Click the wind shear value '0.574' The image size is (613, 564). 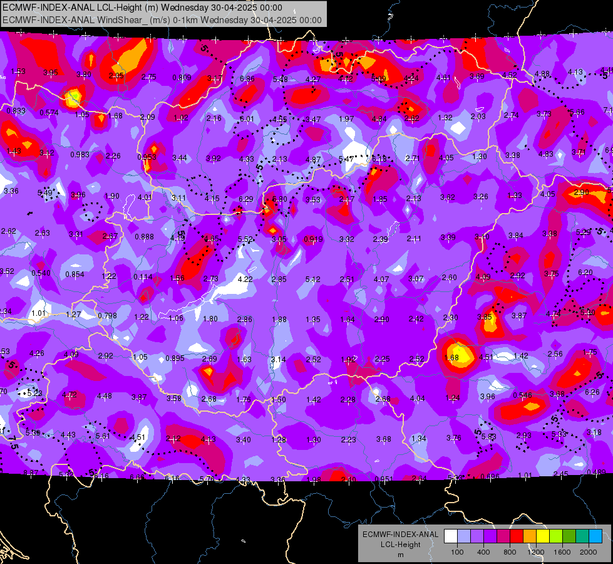pos(49,113)
